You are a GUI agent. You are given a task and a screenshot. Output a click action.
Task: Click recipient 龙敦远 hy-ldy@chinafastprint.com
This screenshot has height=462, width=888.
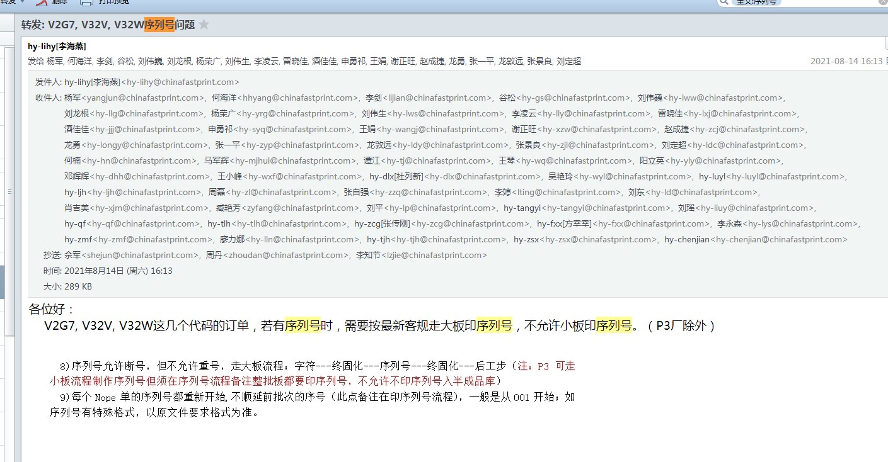438,145
